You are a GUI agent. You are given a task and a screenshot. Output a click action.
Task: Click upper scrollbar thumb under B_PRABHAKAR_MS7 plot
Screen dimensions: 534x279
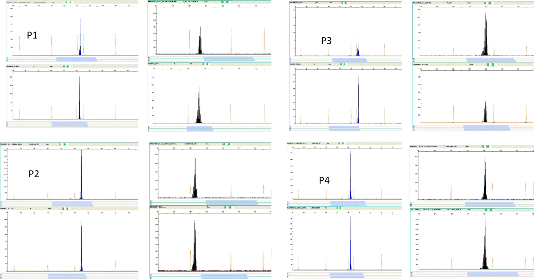click(x=76, y=58)
